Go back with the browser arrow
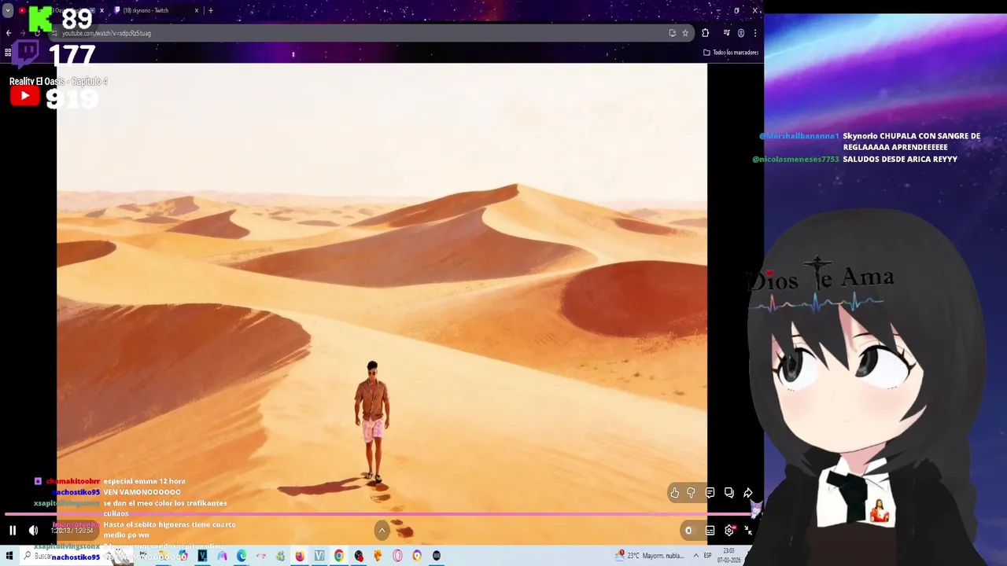Viewport: 1007px width, 566px height. tap(9, 33)
